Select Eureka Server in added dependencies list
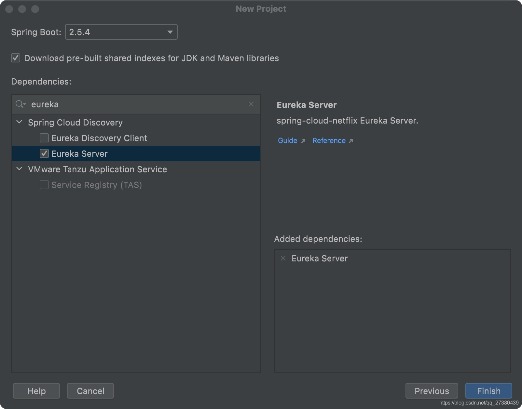Viewport: 522px width, 409px height. coord(320,258)
